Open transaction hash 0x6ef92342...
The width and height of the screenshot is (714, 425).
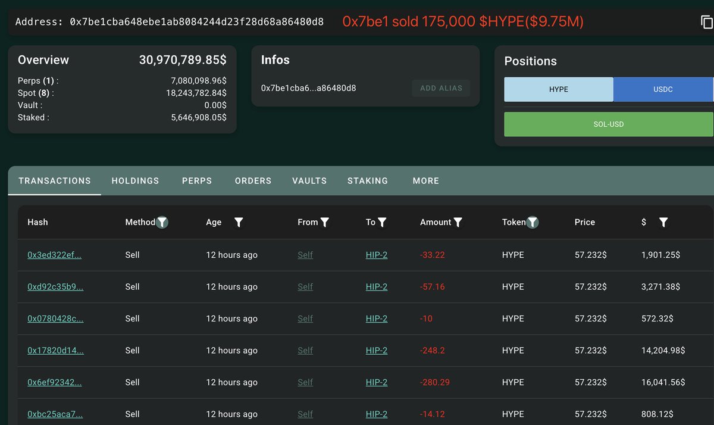point(54,382)
